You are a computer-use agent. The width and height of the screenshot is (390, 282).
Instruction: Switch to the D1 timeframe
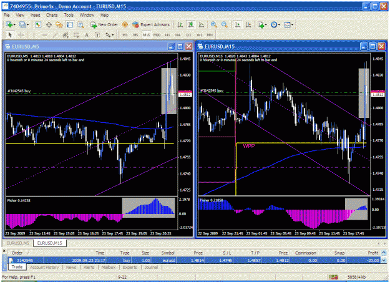[189, 35]
